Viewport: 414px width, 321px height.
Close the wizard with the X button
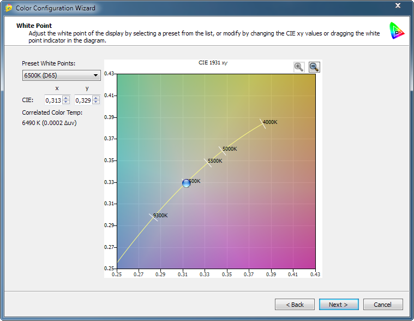point(398,5)
